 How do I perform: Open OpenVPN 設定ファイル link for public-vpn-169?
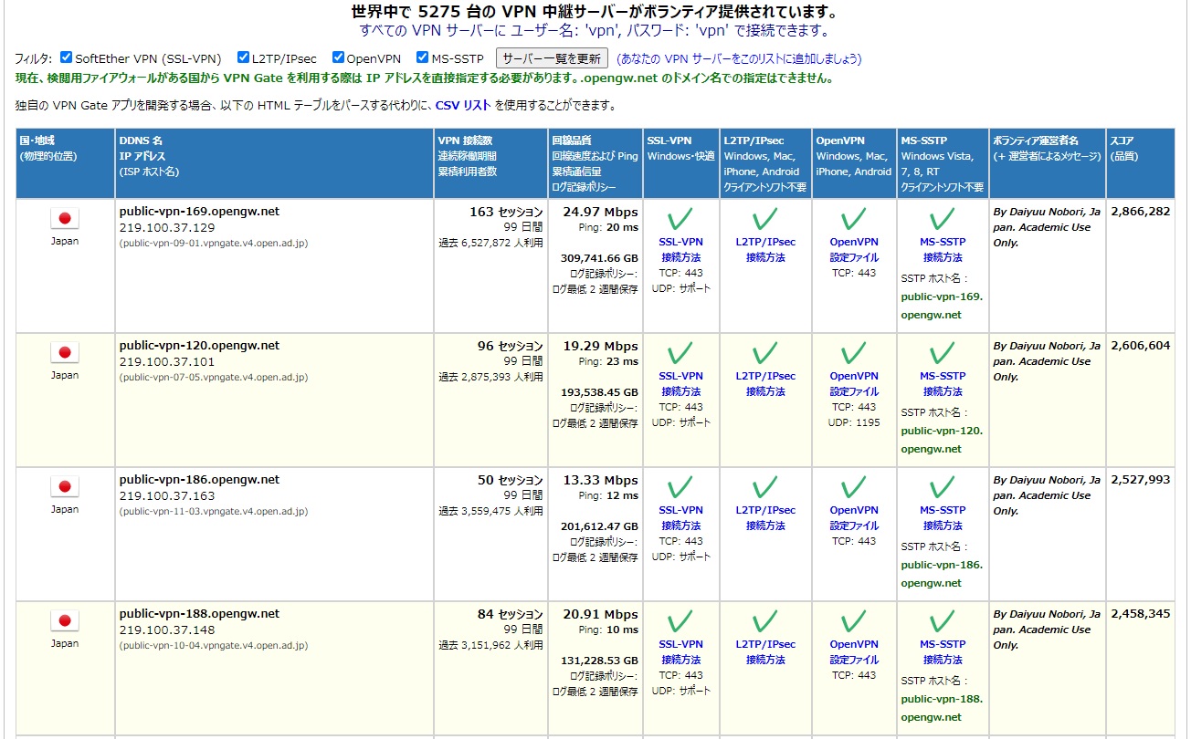[x=853, y=250]
